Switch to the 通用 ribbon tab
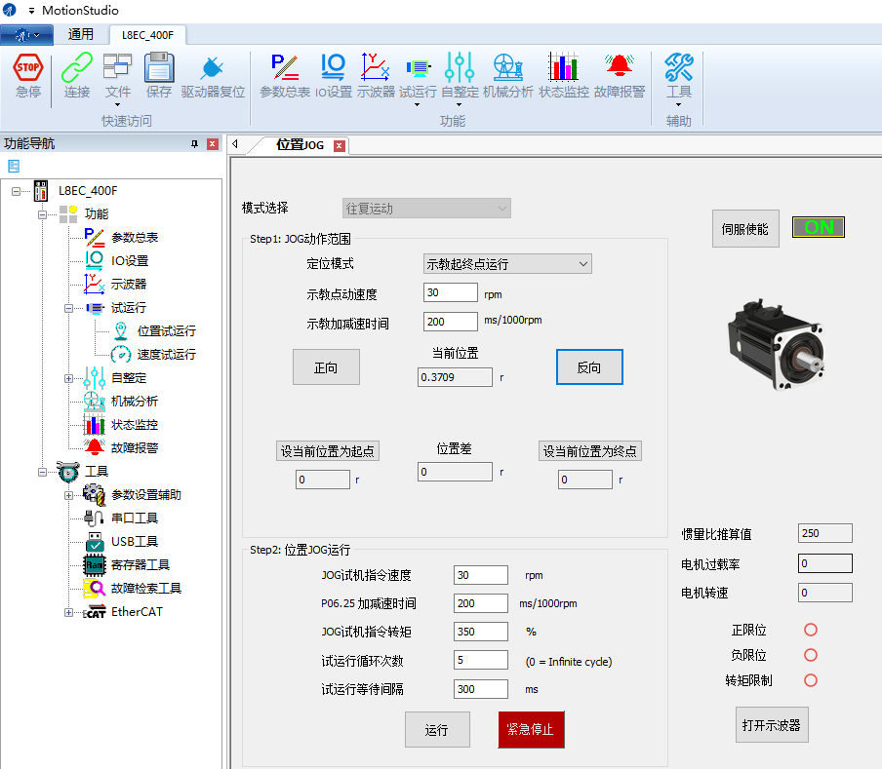The width and height of the screenshot is (882, 769). coord(81,32)
